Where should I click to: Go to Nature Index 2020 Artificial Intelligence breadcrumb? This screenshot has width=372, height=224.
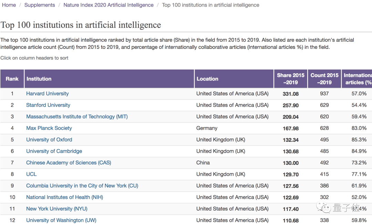[x=108, y=5]
